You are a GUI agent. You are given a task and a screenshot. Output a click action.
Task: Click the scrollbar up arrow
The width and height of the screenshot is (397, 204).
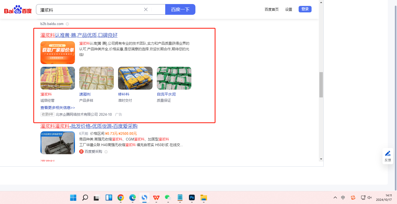(x=321, y=2)
